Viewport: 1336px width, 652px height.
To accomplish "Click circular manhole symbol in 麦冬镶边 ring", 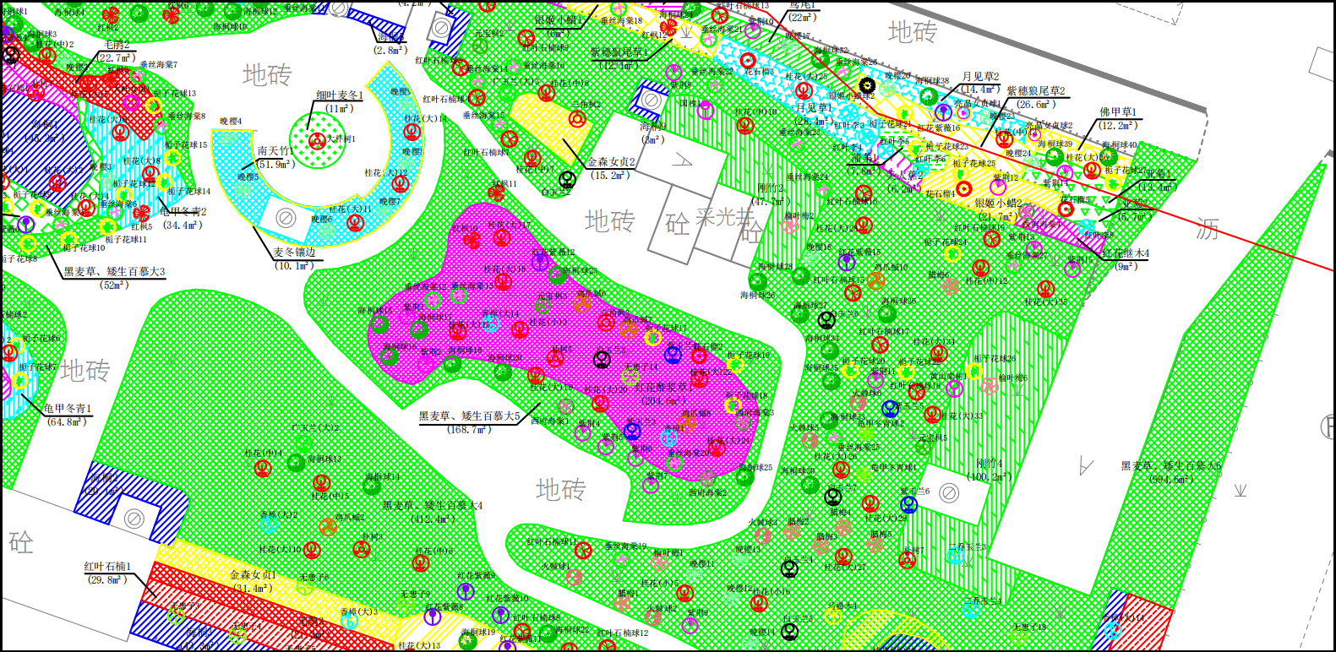I will pos(286,218).
